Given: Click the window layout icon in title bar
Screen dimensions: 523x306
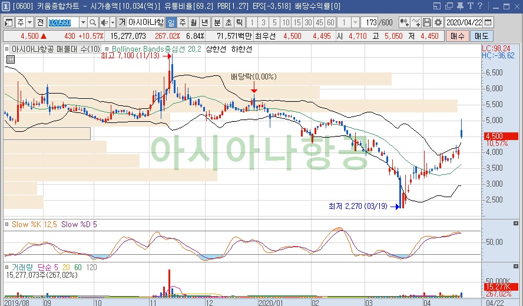Looking at the screenshot, I should [437, 6].
